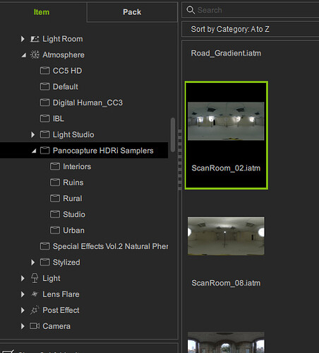The image size is (319, 353).
Task: Click the dotted panel splitter handle
Action: tap(180, 160)
